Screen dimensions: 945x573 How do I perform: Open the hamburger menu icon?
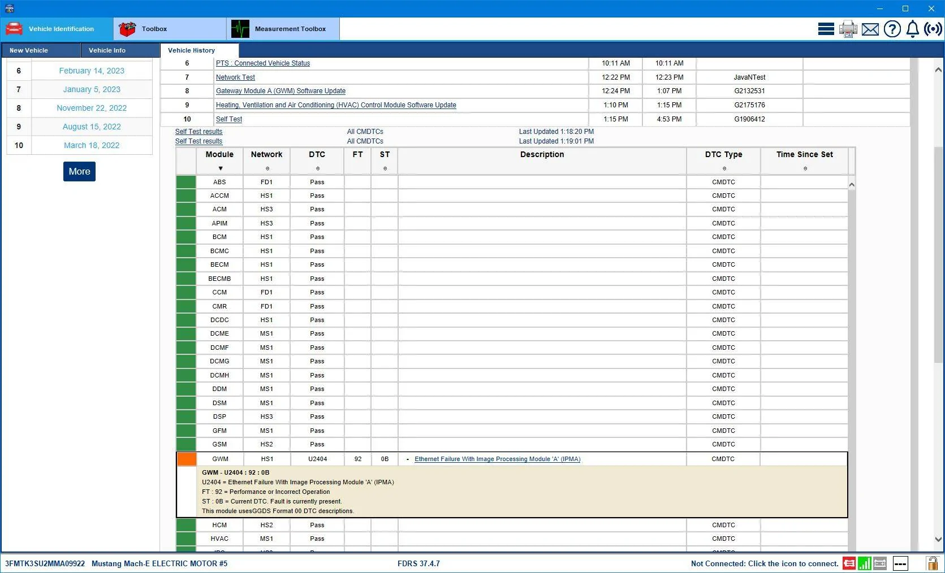[x=826, y=29]
